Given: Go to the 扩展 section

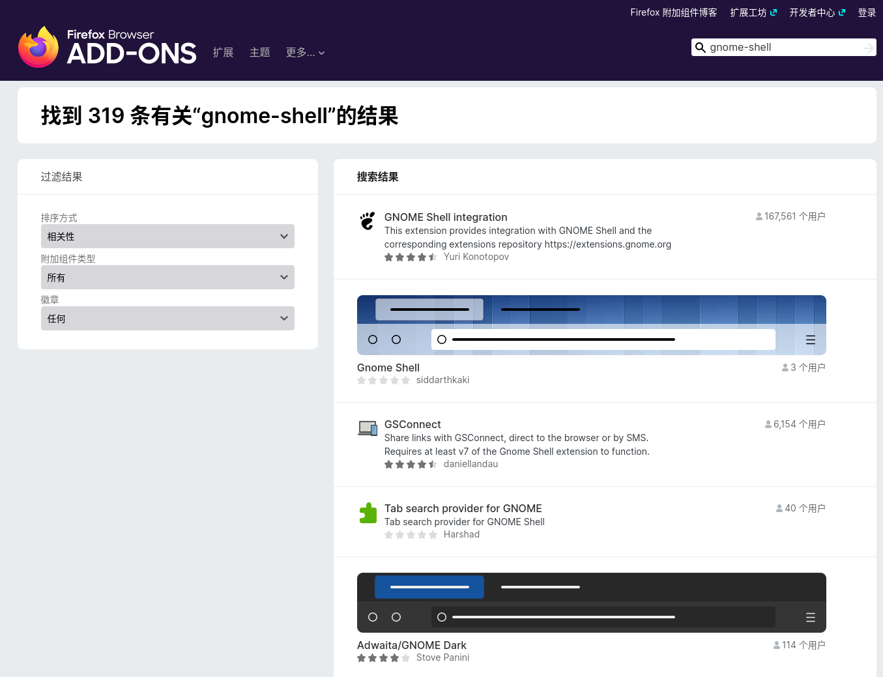Looking at the screenshot, I should pos(223,53).
